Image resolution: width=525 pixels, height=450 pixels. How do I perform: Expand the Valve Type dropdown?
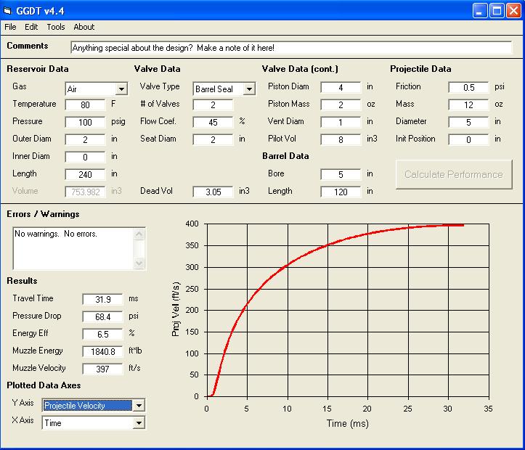pos(249,89)
